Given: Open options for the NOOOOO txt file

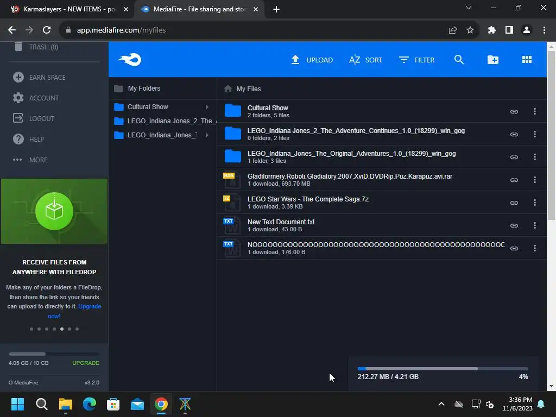Looking at the screenshot, I should point(535,248).
